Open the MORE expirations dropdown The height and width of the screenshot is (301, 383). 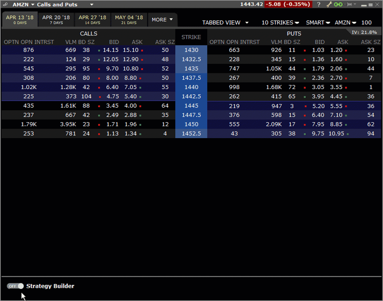[x=162, y=19]
